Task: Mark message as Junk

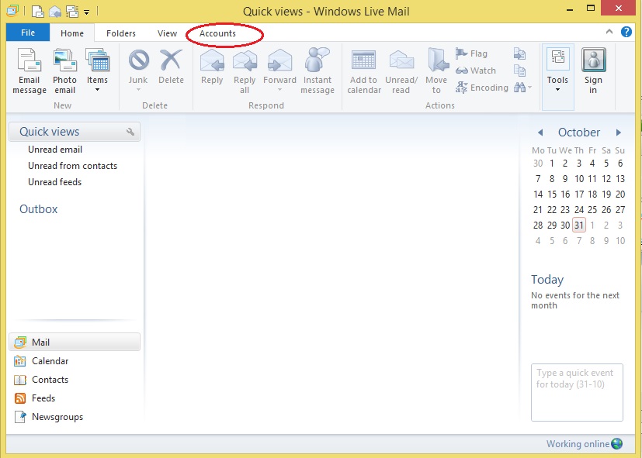Action: (138, 67)
